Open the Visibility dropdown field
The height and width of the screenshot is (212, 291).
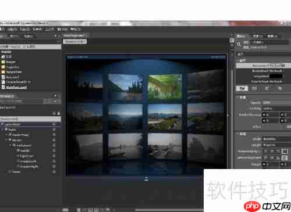point(277,109)
